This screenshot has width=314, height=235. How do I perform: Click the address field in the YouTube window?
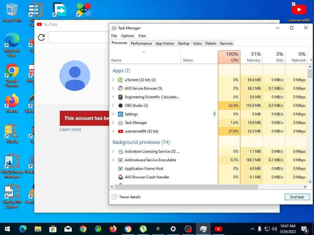pos(79,37)
